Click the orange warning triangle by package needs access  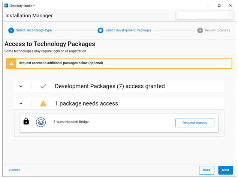click(x=43, y=103)
